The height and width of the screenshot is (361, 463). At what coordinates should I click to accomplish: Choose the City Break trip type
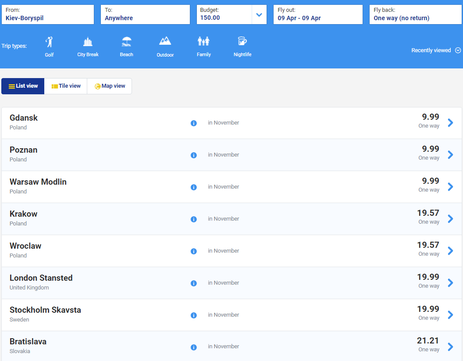tap(88, 43)
